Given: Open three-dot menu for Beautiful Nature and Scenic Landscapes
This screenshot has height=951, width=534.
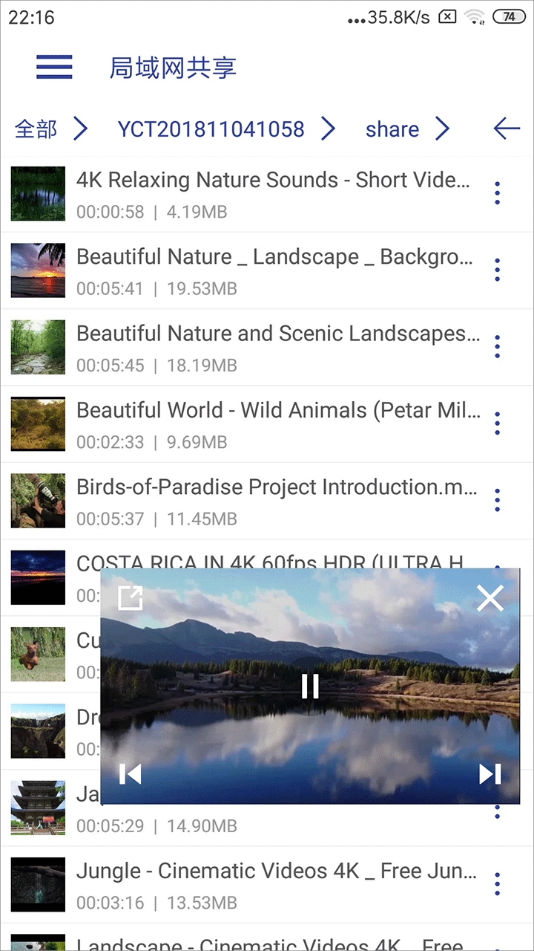Looking at the screenshot, I should [x=497, y=347].
